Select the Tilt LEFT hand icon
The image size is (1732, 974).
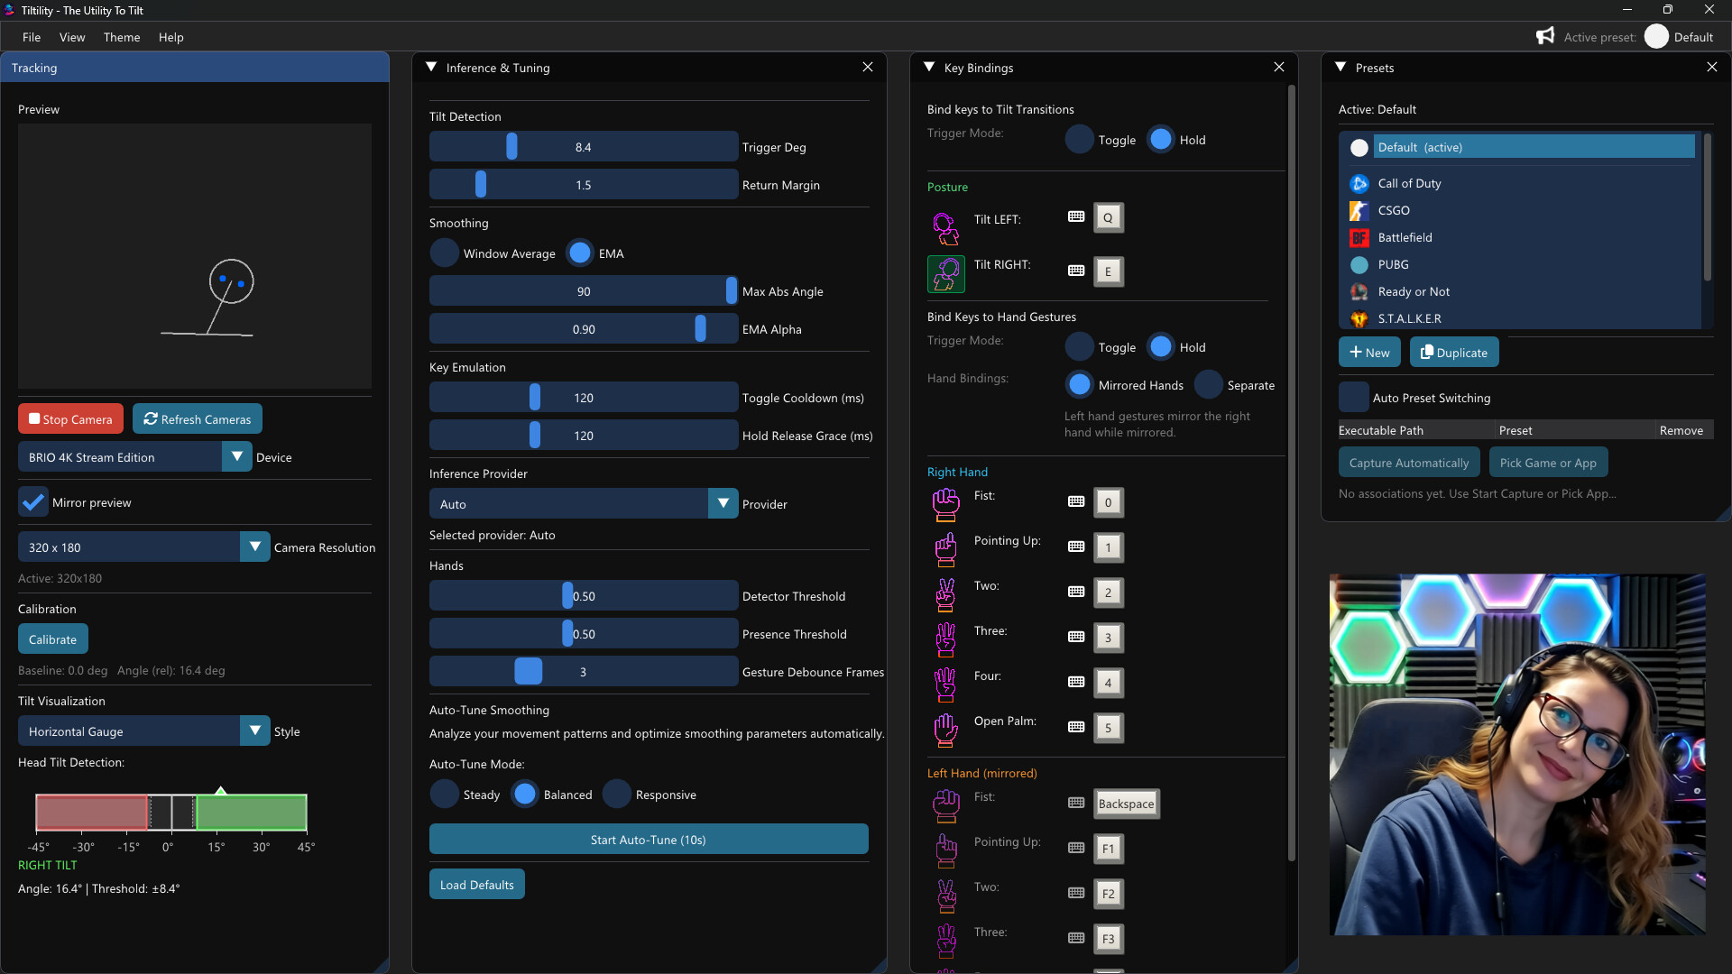pos(945,228)
